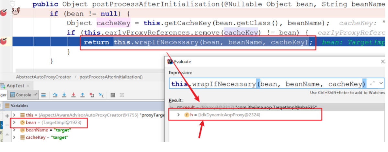Click the Console pin arrow icon
Viewport: 388px width, 152px height.
[35, 95]
